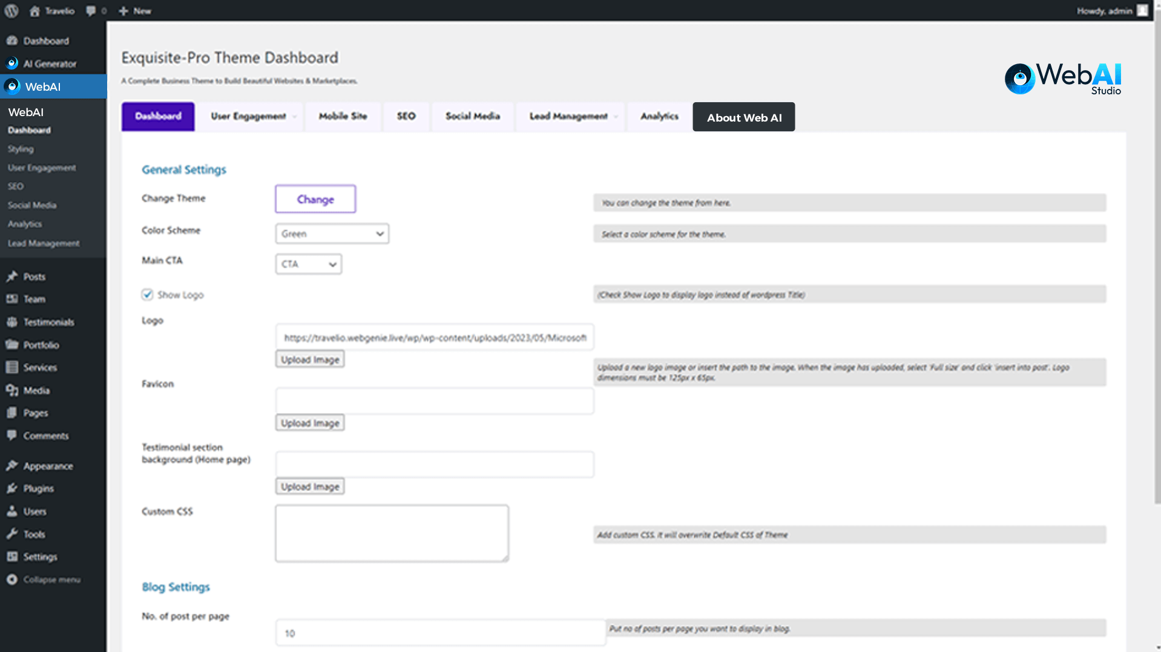Open the About Web AI tab
1161x652 pixels.
[x=744, y=117]
